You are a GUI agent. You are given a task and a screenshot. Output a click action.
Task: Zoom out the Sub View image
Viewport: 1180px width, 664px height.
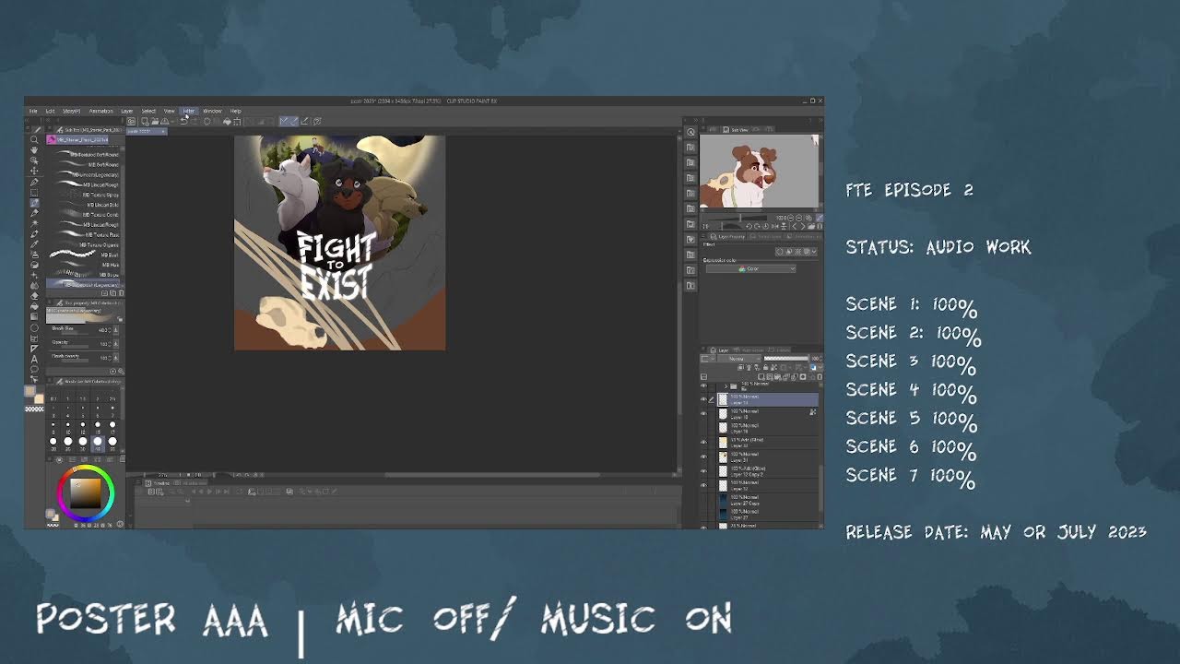pyautogui.click(x=790, y=218)
